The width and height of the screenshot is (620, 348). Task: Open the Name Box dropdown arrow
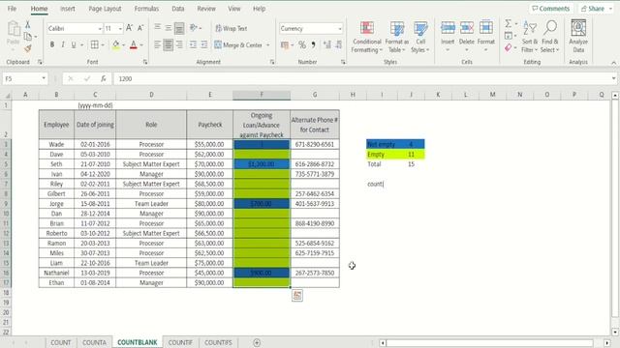(x=44, y=78)
